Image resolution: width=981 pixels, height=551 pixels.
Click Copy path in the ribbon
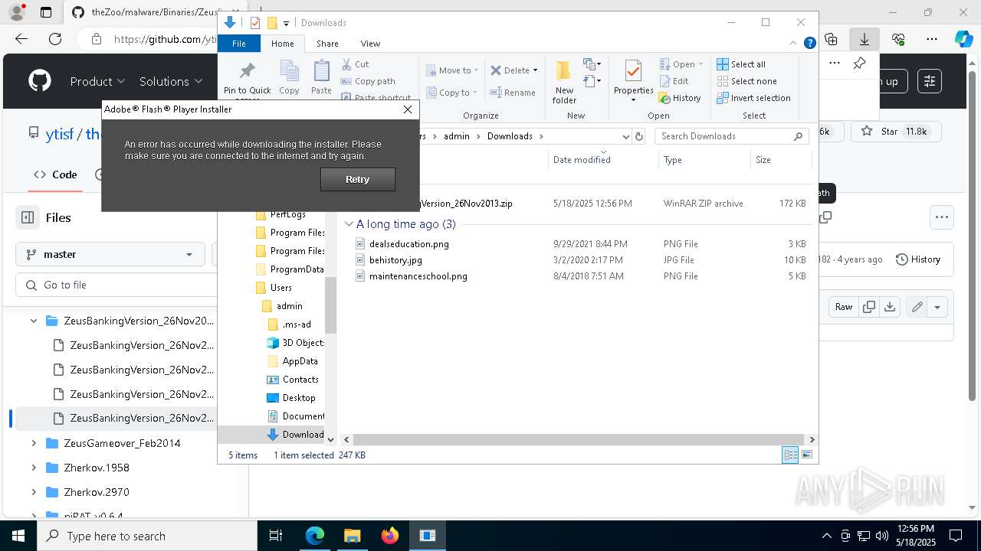pyautogui.click(x=368, y=81)
